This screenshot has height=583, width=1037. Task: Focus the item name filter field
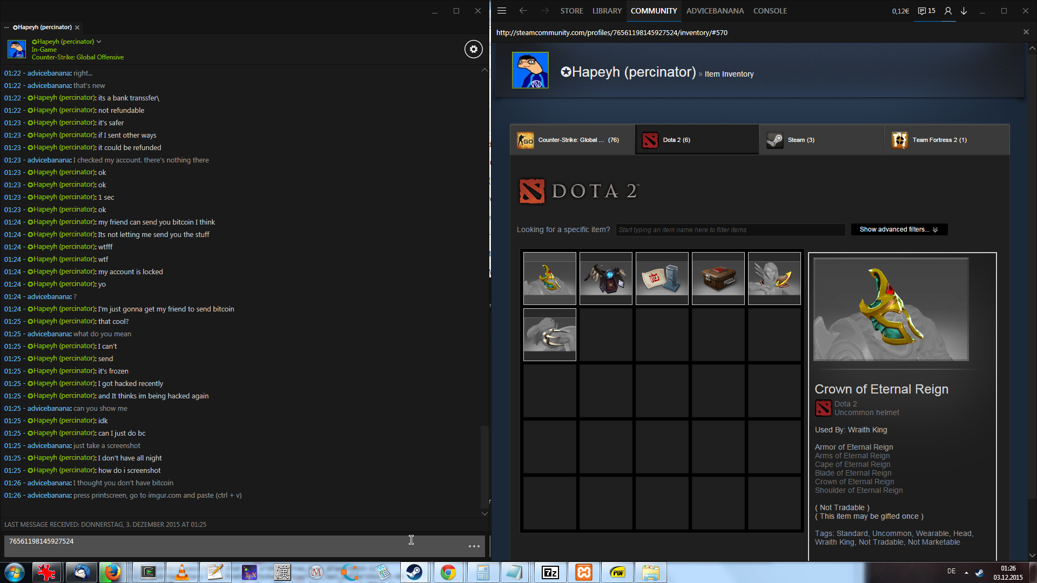[730, 230]
